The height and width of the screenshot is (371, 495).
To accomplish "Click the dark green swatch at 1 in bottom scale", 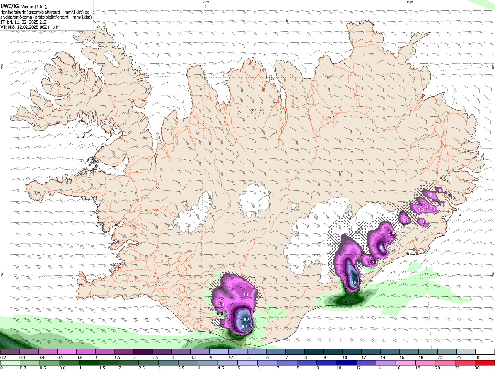I will tap(89, 363).
